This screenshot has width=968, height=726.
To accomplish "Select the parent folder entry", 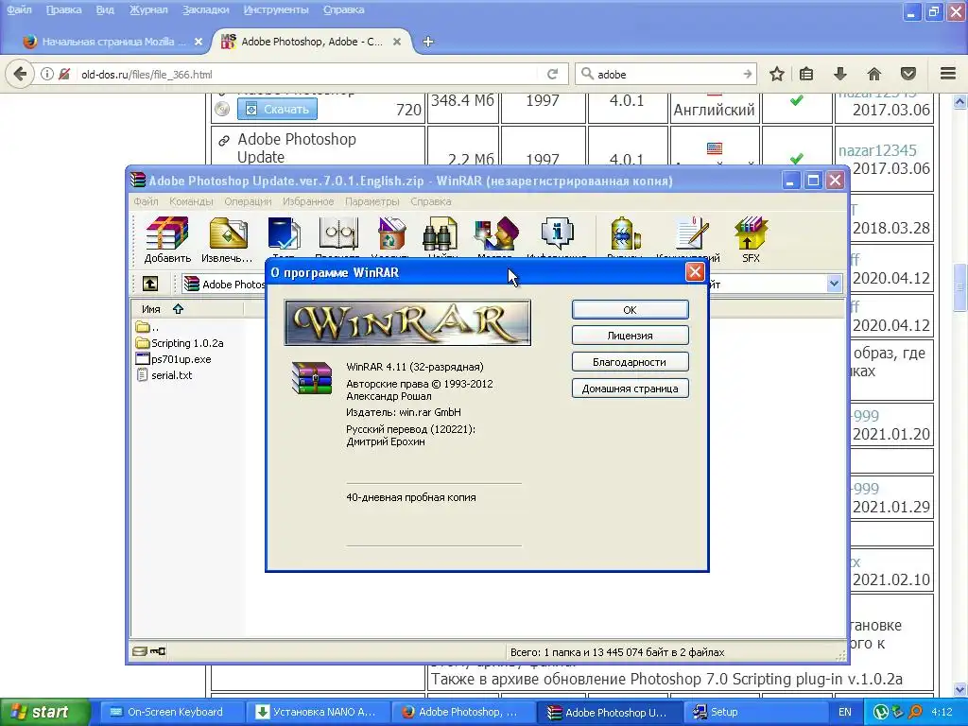I will point(147,327).
